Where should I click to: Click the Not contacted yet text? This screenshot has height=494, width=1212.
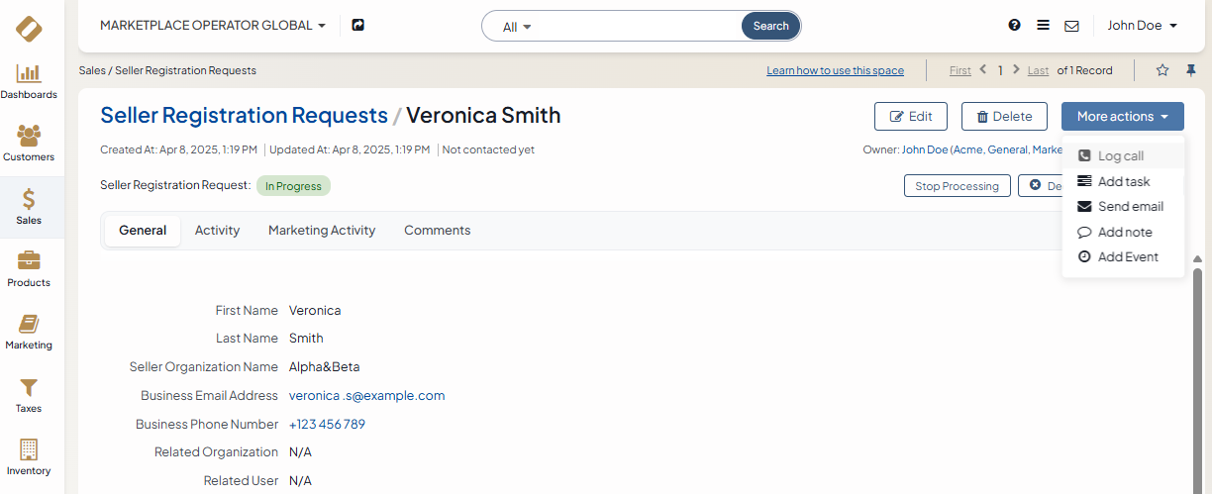click(x=488, y=149)
